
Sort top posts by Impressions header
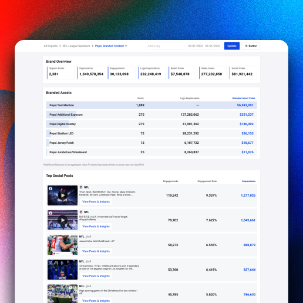tap(248, 181)
